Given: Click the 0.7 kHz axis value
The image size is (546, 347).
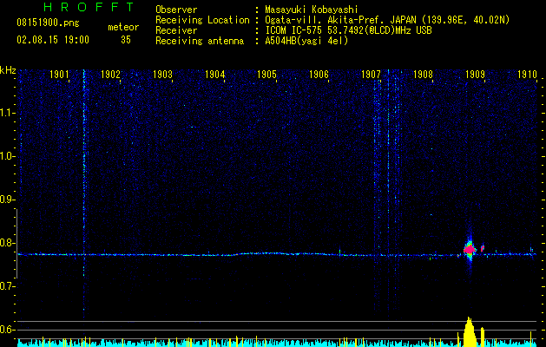Looking at the screenshot, I should click(x=8, y=286).
